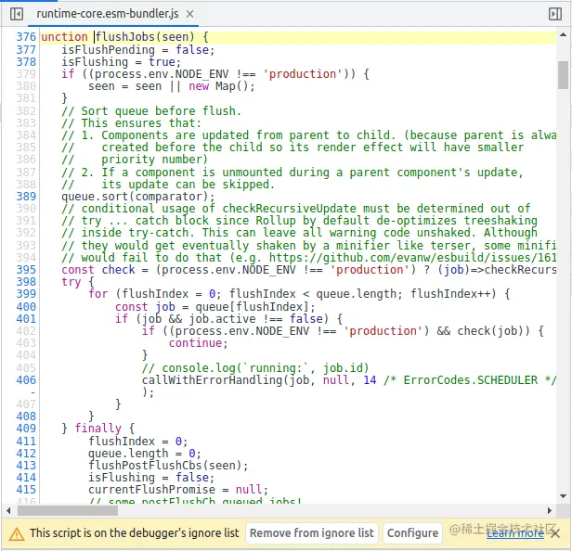
Task: Click 'currentFlushPromise = null' line
Action: [178, 490]
